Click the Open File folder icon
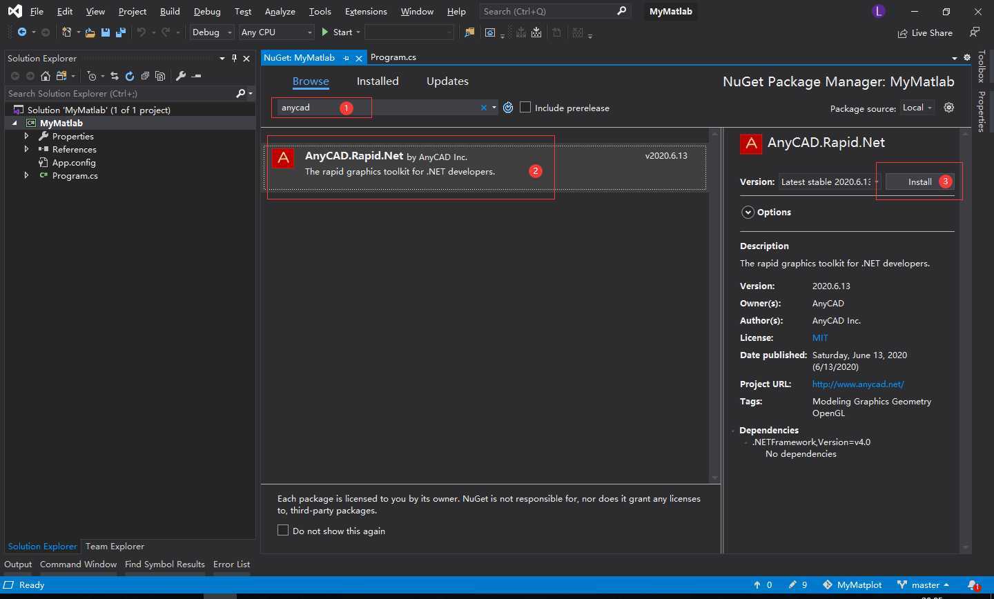The image size is (994, 599). pyautogui.click(x=90, y=32)
